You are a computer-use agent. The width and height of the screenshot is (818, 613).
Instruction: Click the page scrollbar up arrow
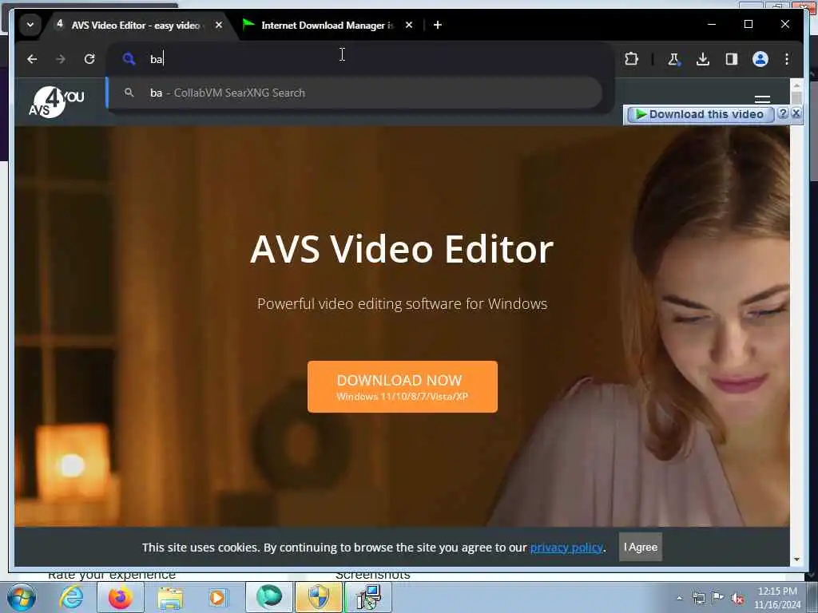(x=796, y=84)
